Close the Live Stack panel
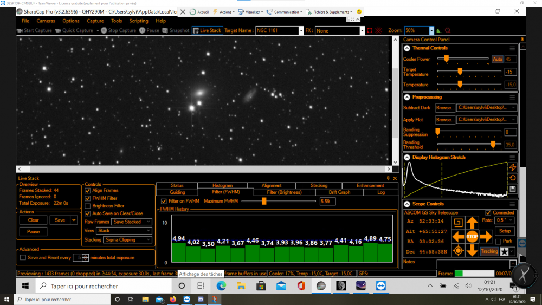542x305 pixels. [x=395, y=178]
